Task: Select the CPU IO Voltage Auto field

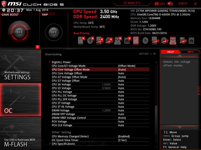Action: (x=121, y=88)
